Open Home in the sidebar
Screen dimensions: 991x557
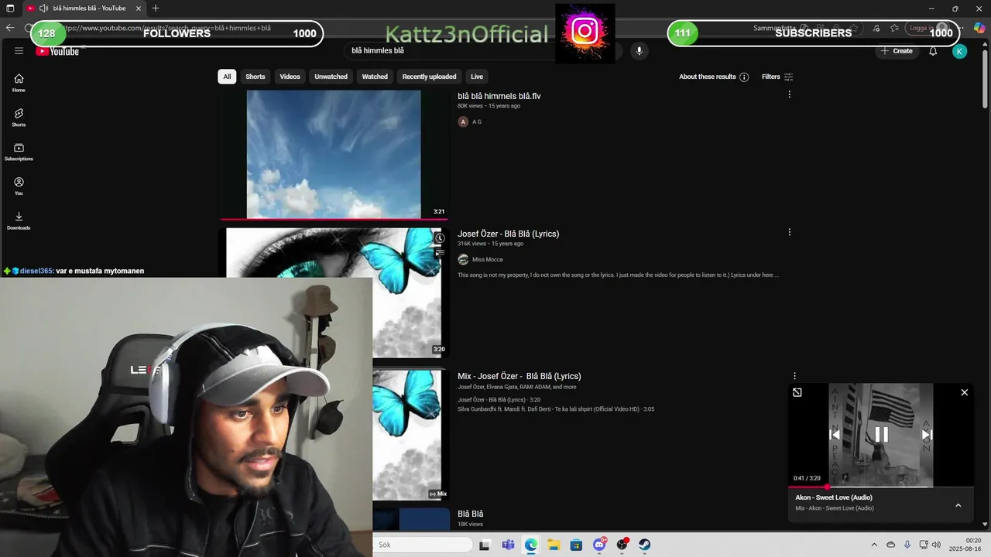19,83
